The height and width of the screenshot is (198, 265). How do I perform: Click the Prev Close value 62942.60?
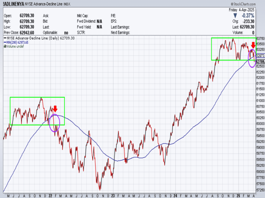point(27,32)
